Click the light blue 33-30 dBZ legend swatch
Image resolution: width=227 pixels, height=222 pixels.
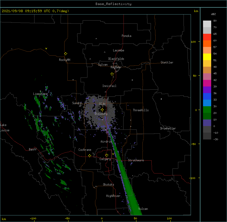[x=207, y=103]
